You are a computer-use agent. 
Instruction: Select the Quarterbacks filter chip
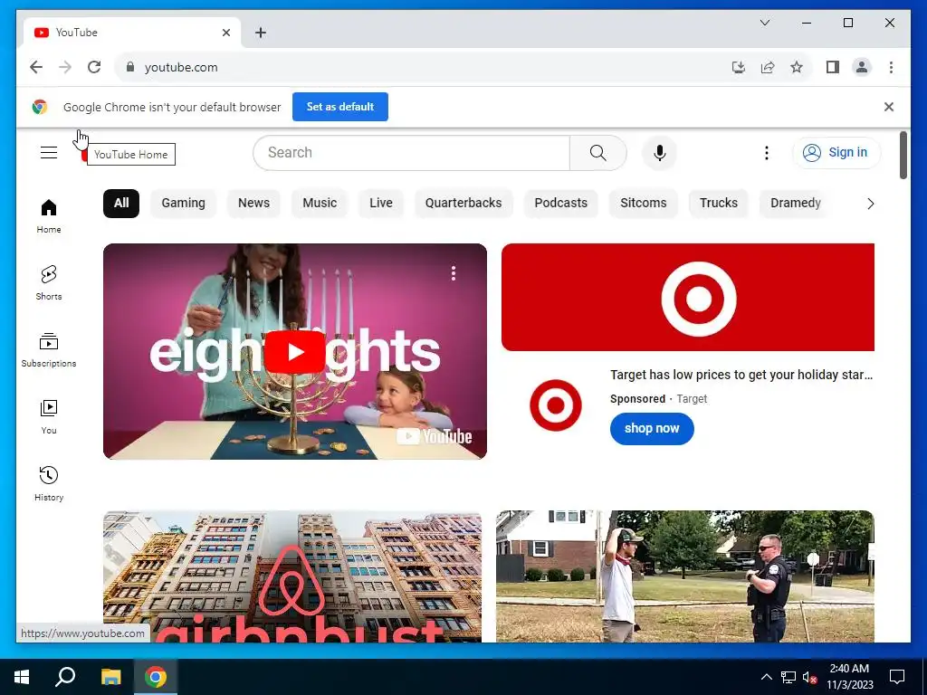[x=463, y=204]
